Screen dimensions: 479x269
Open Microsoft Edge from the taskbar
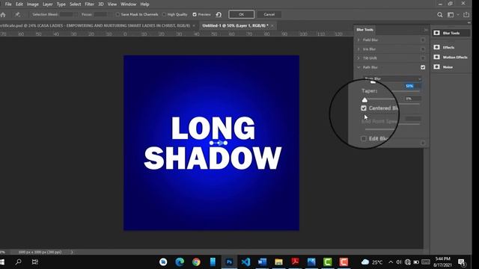tap(180, 262)
